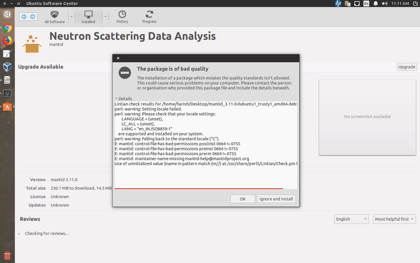Click the preinst bad-permissions error line
The image size is (420, 263).
coord(176,149)
